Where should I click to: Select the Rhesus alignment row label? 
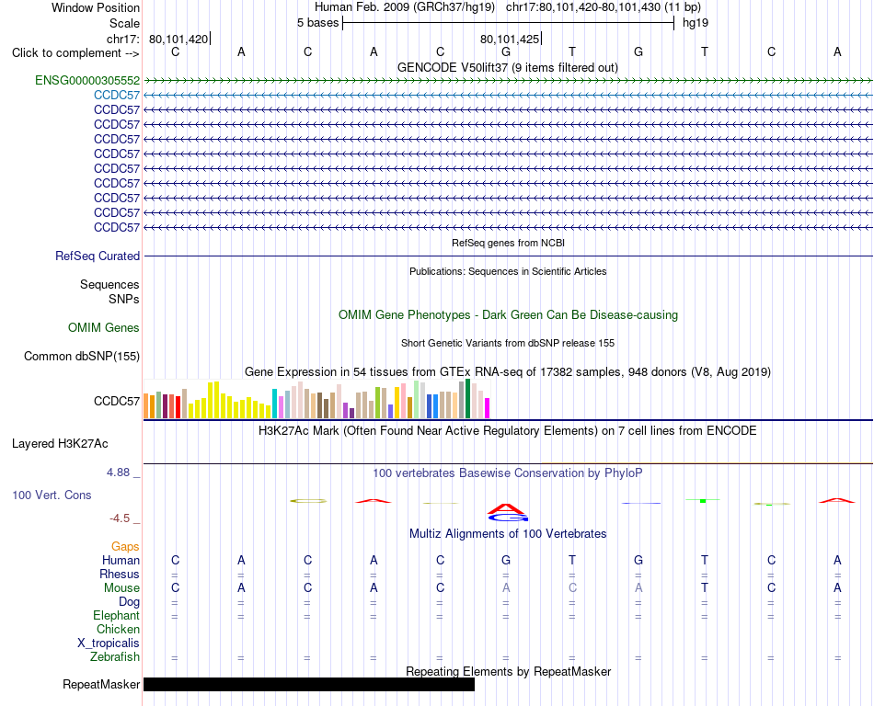tap(120, 574)
